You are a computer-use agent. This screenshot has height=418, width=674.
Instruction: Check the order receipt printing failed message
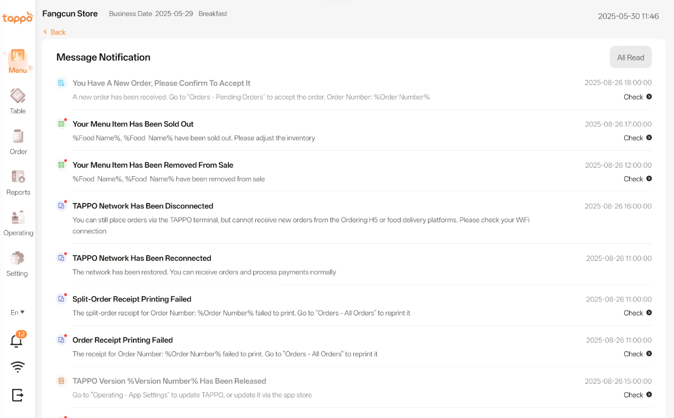pyautogui.click(x=637, y=354)
